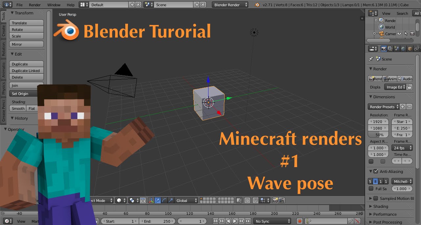Open the Render Presets dropdown
Image resolution: width=421 pixels, height=225 pixels.
[383, 107]
